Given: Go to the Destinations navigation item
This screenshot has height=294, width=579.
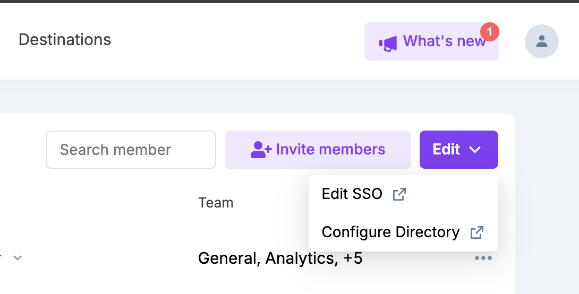Looking at the screenshot, I should pyautogui.click(x=65, y=40).
